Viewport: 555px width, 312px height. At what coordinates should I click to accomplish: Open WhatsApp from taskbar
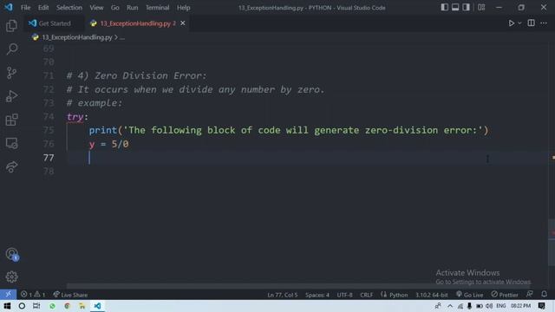tap(52, 306)
